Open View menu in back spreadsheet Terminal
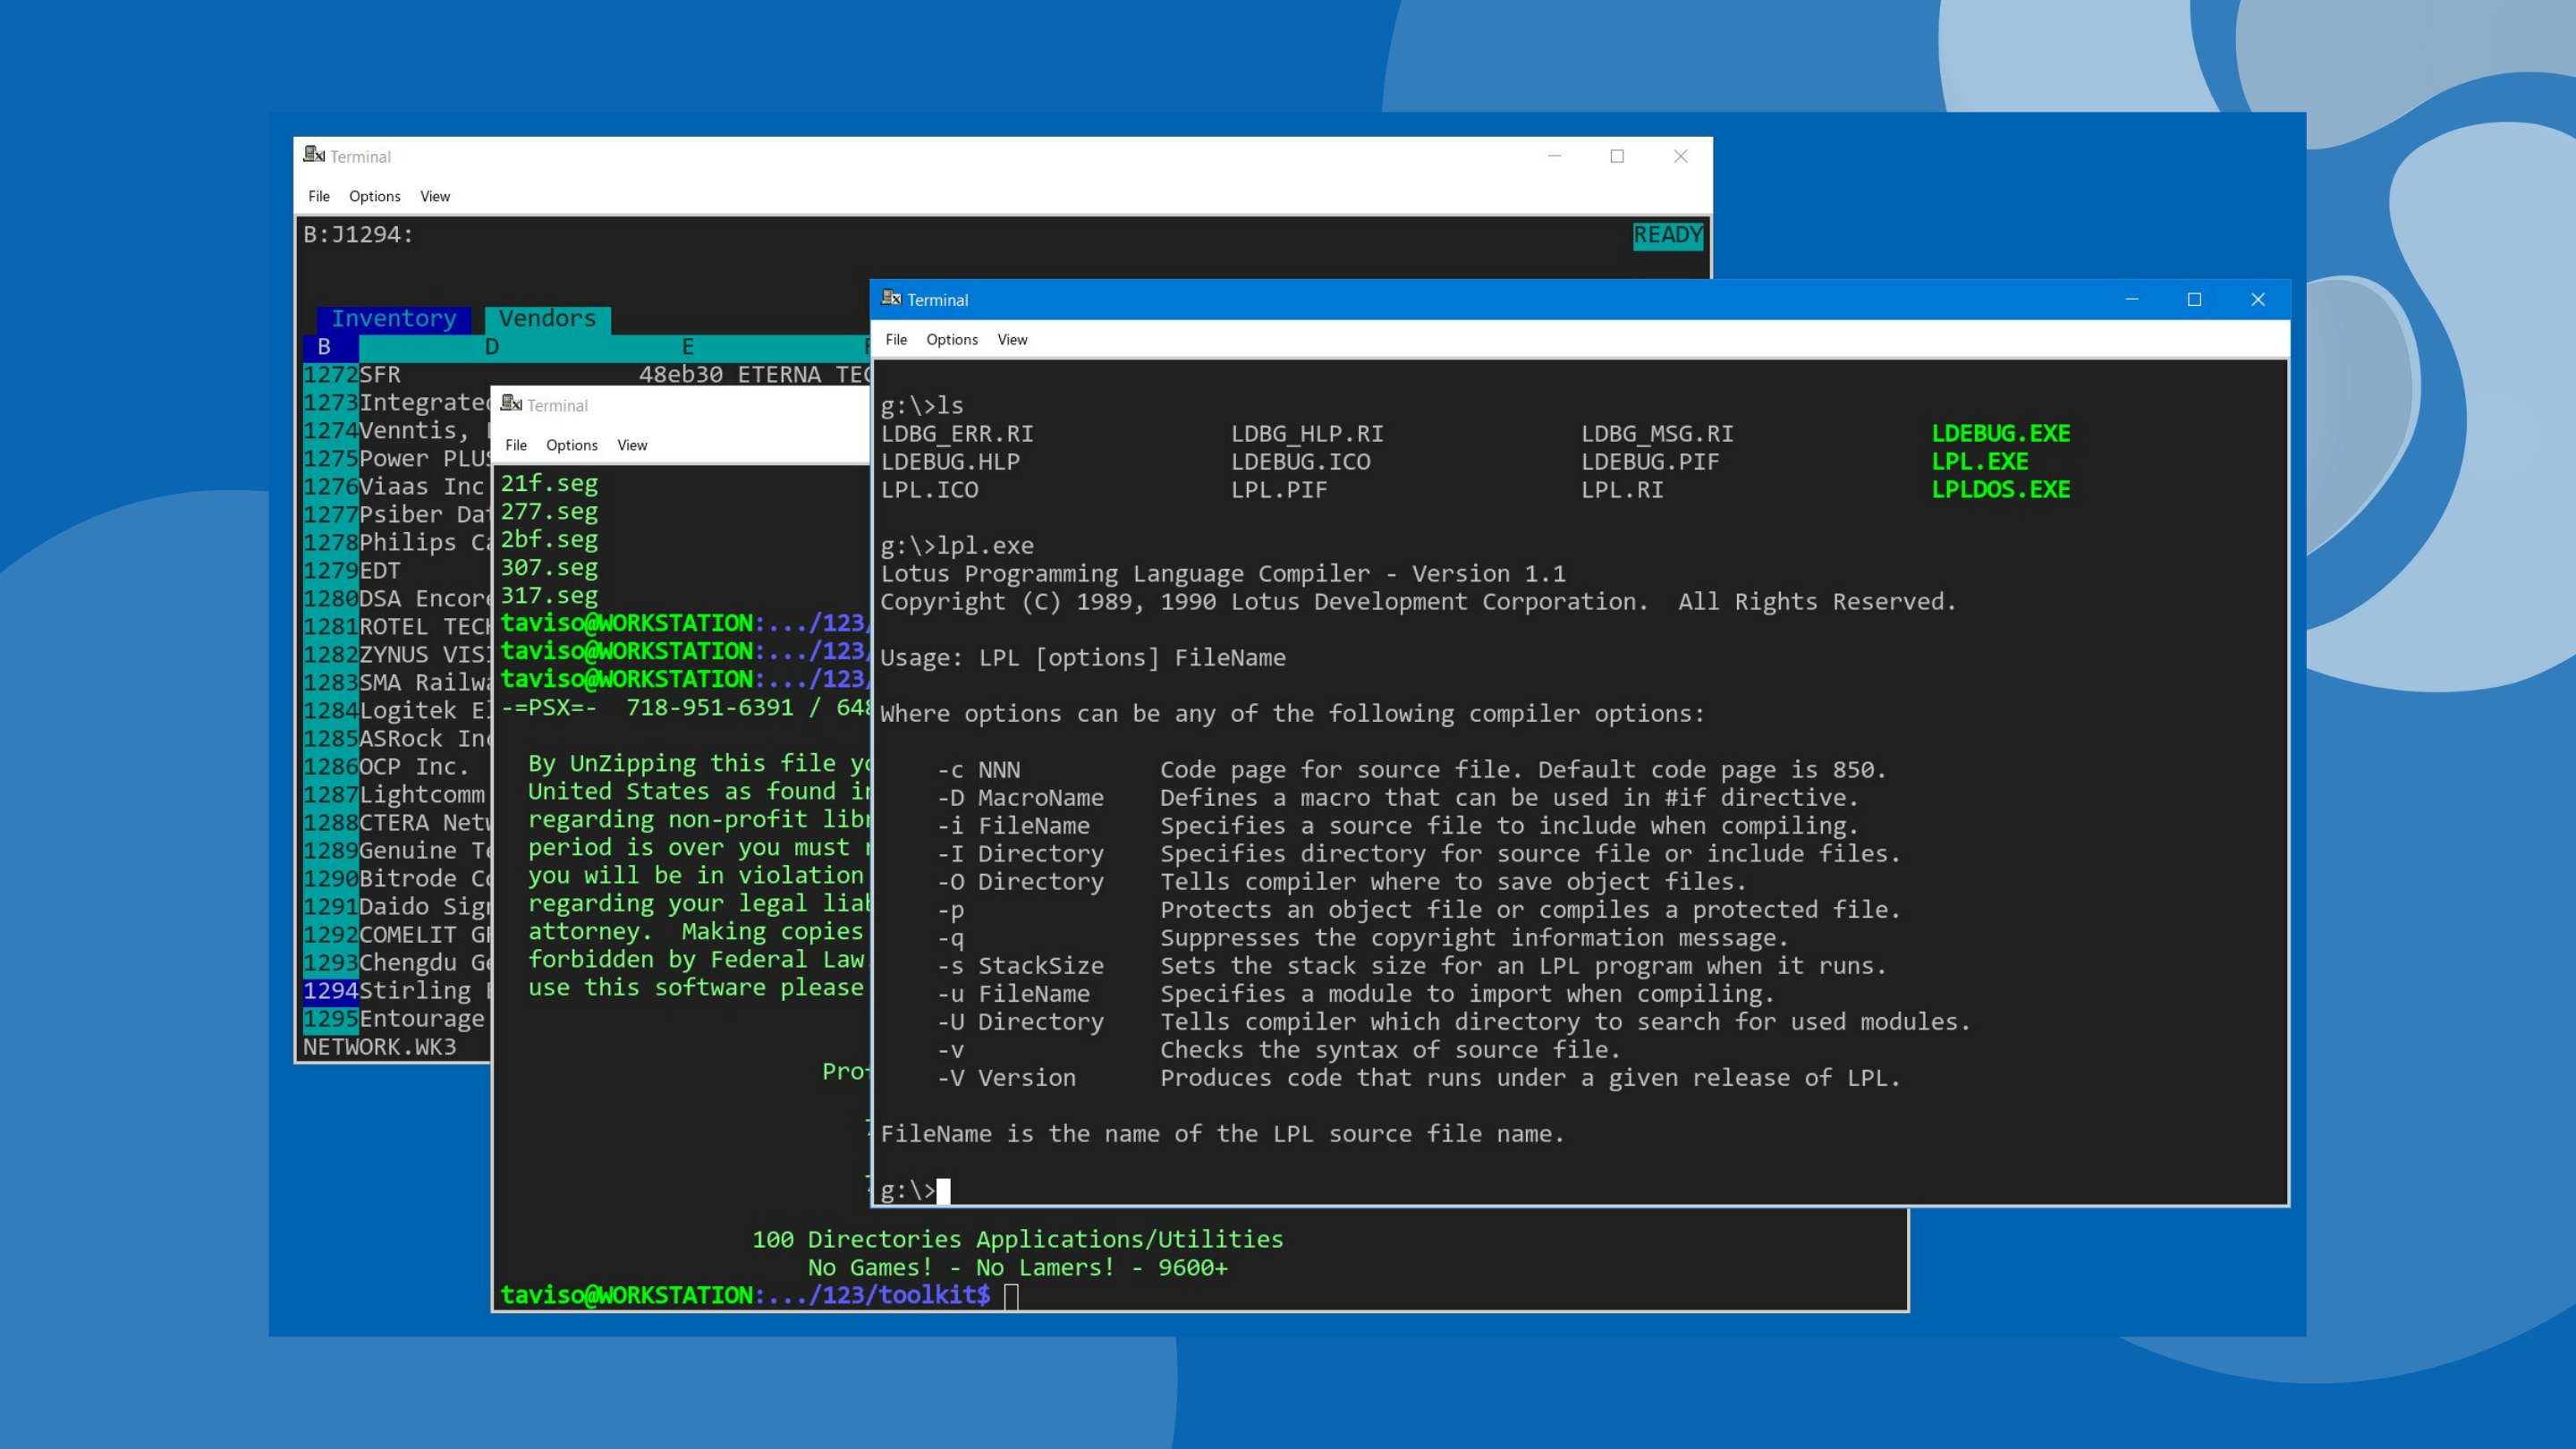The height and width of the screenshot is (1449, 2576). (435, 196)
